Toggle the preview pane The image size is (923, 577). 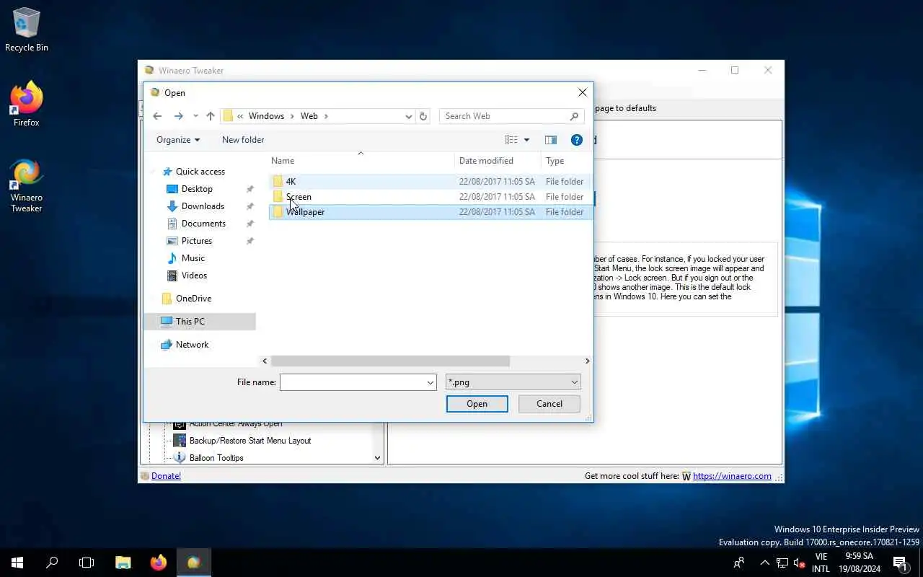click(551, 140)
